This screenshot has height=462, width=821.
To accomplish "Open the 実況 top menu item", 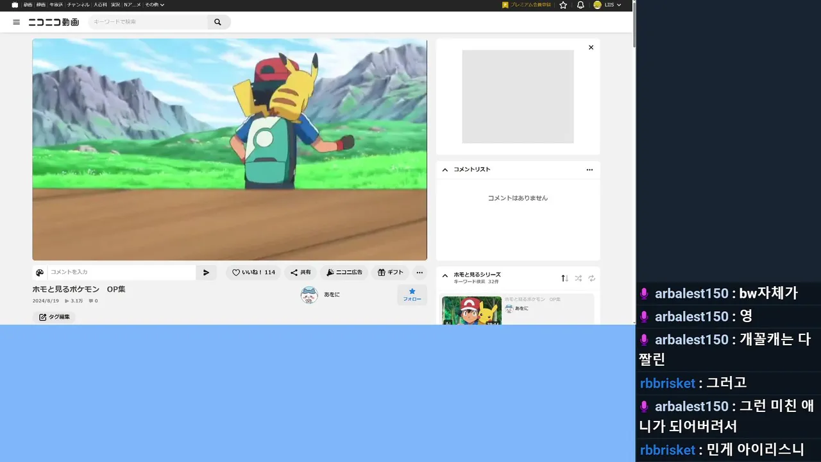I will click(x=115, y=4).
